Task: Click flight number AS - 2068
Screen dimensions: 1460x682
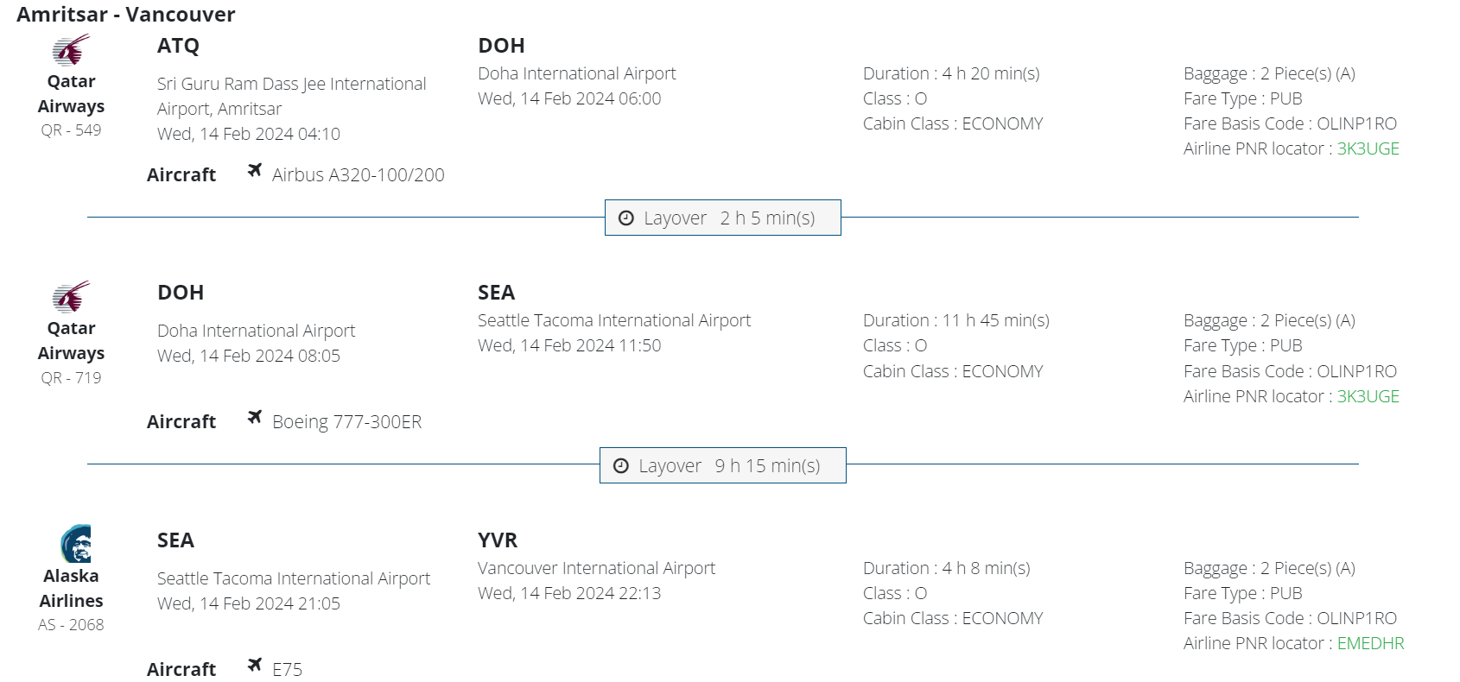Action: [x=71, y=625]
